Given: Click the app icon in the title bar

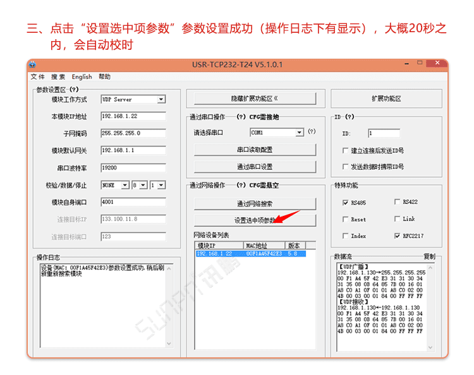Looking at the screenshot, I should tap(33, 64).
